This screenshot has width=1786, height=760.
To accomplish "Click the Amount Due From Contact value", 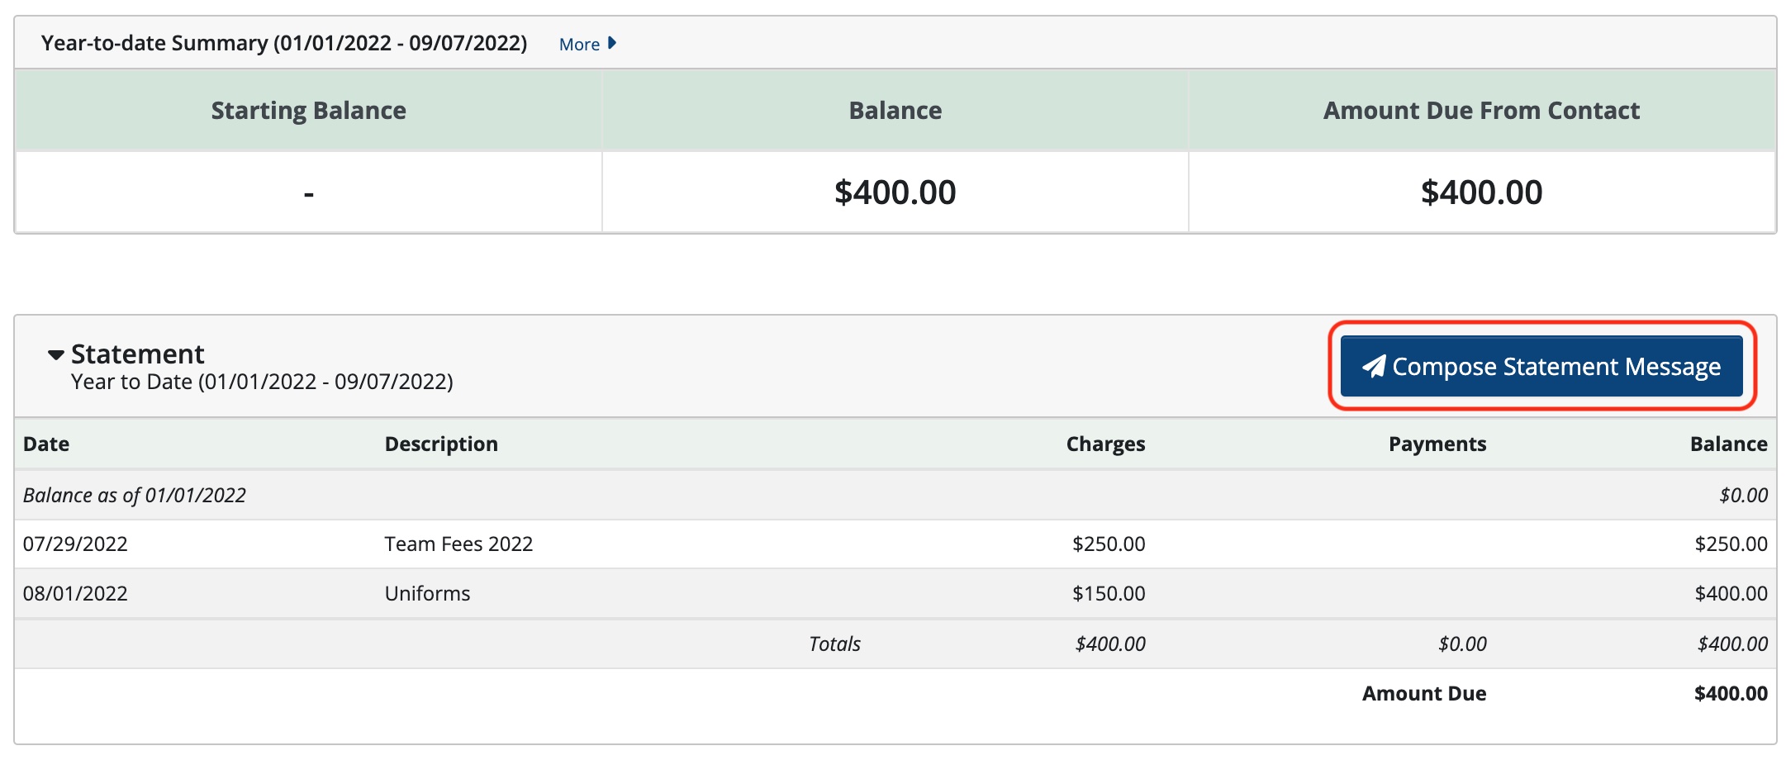I will coord(1481,192).
